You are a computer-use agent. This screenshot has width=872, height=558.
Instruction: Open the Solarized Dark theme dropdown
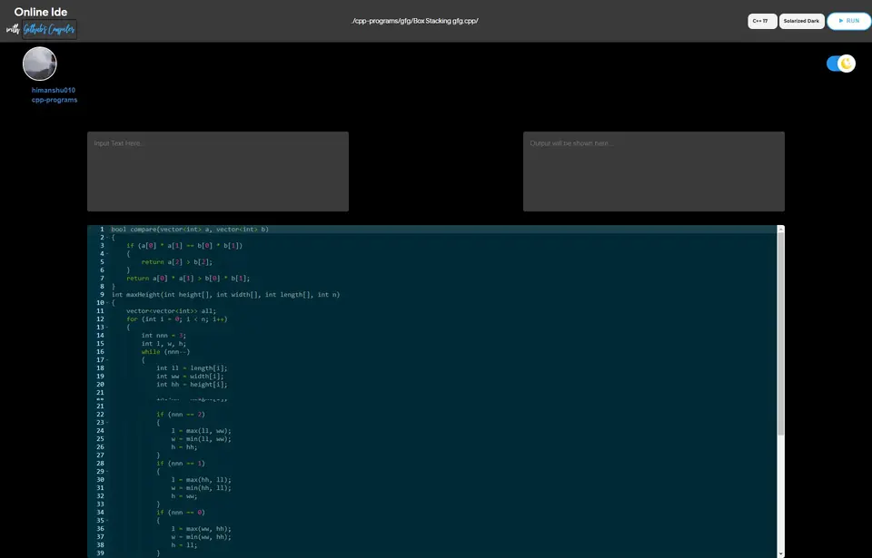[x=801, y=21]
